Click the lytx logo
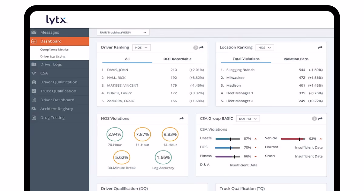Image resolution: width=364 pixels, height=191 pixels. [x=56, y=20]
